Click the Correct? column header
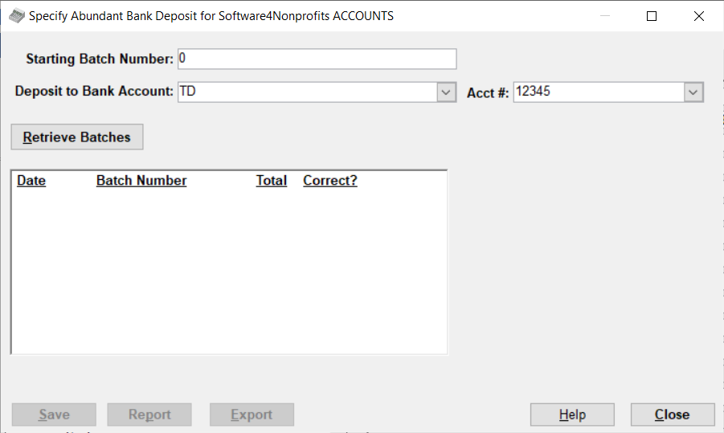The height and width of the screenshot is (433, 724). click(330, 181)
